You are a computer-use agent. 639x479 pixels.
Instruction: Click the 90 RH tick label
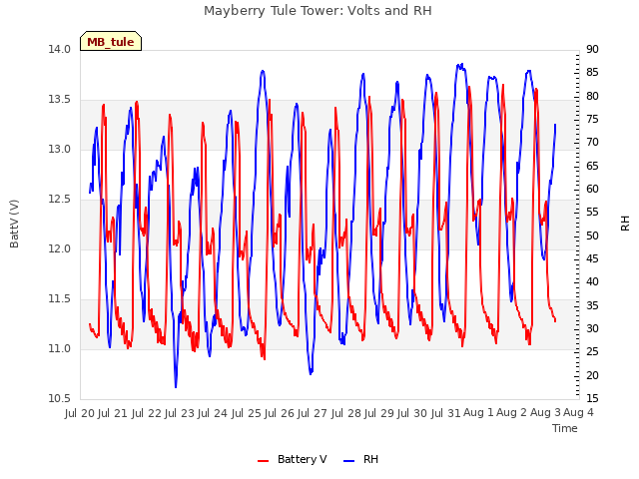[592, 49]
